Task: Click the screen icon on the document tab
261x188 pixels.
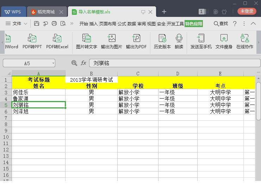Action: [143, 12]
